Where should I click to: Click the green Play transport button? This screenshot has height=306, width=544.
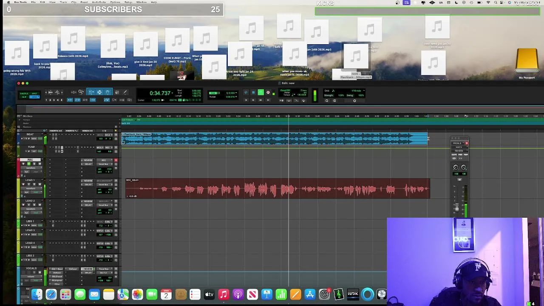pos(261,92)
